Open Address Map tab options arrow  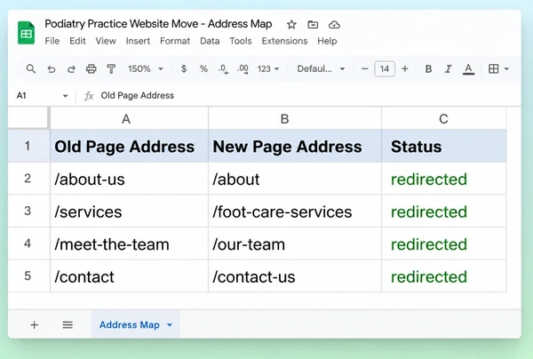(170, 325)
